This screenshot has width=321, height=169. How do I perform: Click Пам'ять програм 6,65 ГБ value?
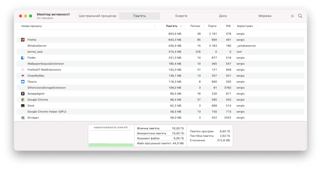click(225, 131)
